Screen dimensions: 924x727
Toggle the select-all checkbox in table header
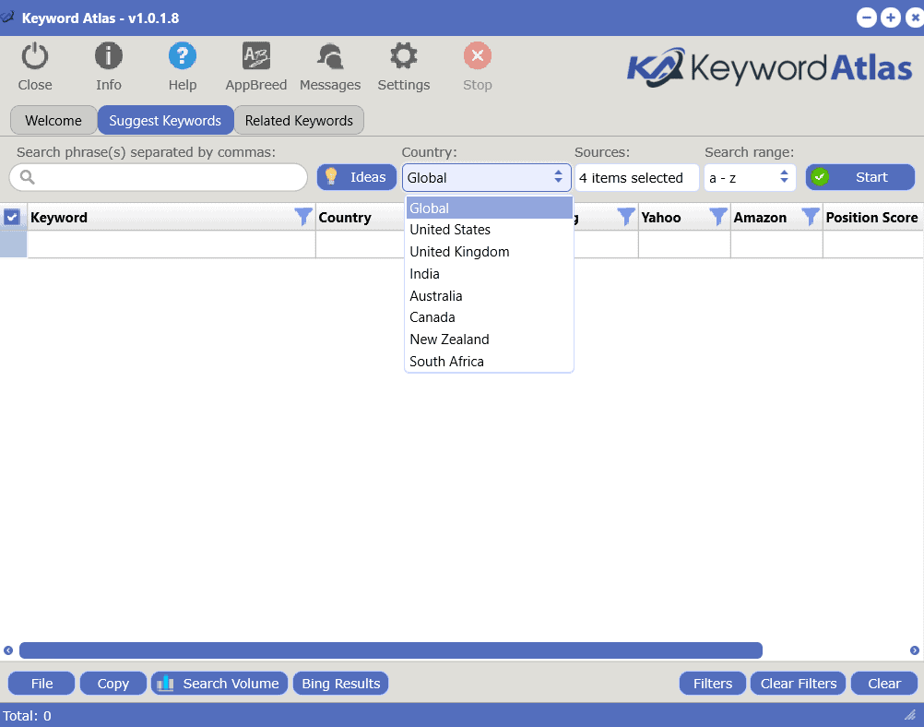[12, 218]
